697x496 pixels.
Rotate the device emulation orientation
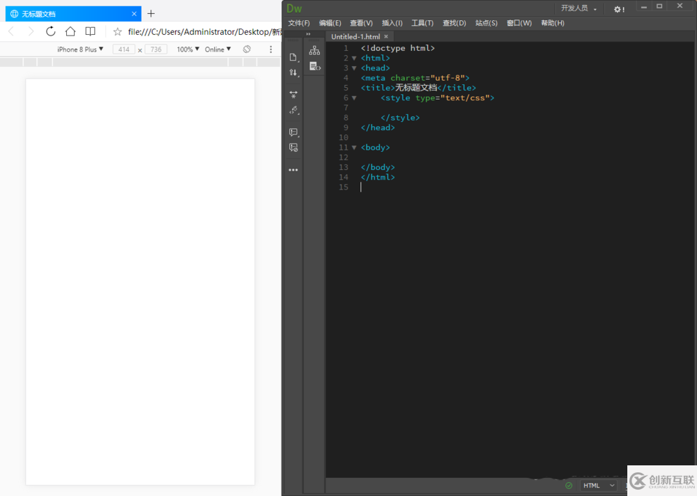[x=247, y=49]
